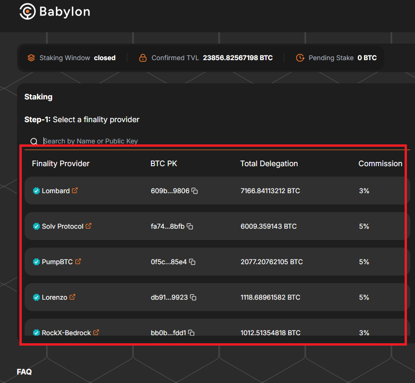Screen dimensions: 415x383
Task: Open Lombard external link icon
Action: point(75,190)
